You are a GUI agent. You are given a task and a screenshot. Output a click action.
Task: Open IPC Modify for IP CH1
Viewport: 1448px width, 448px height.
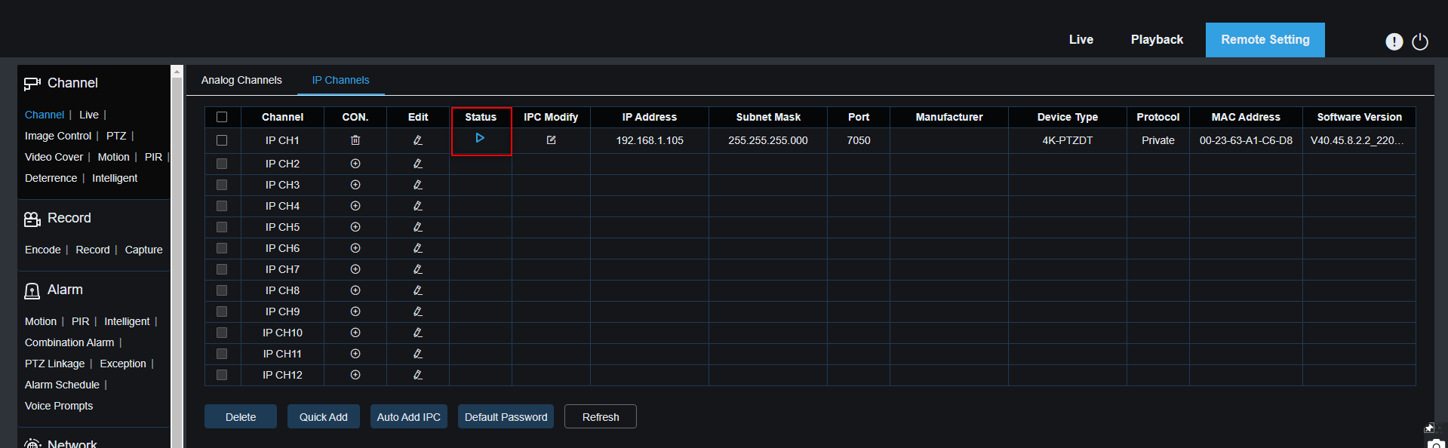551,140
